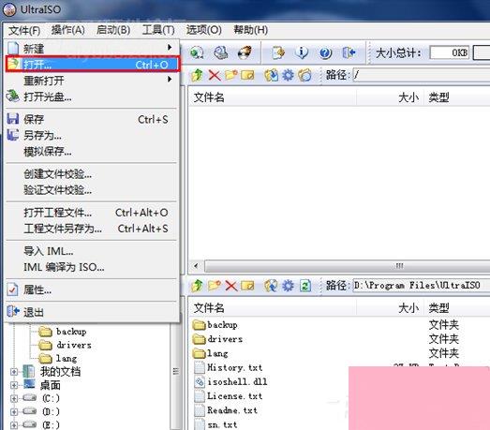
Task: Click the burn CD image flame icon
Action: [245, 52]
